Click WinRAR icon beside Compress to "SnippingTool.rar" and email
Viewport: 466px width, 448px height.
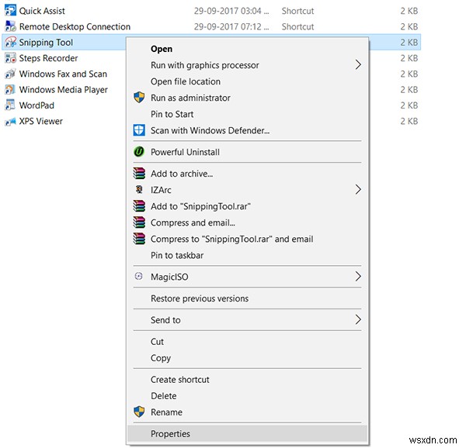pyautogui.click(x=139, y=239)
